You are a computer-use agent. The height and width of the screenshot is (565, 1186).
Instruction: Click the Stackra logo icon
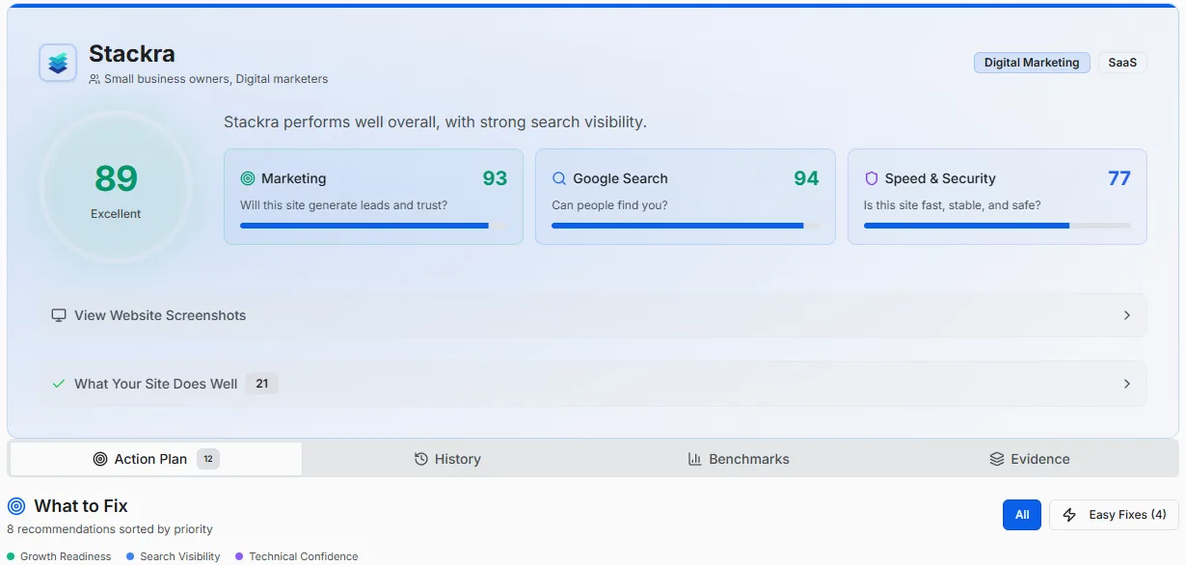point(57,62)
